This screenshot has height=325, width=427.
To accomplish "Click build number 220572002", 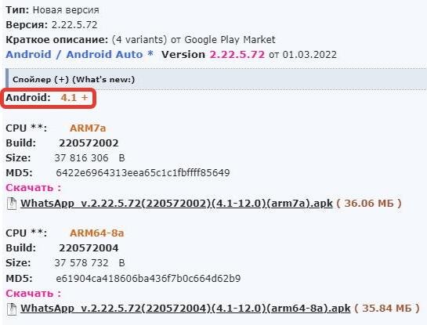I will pyautogui.click(x=89, y=143).
